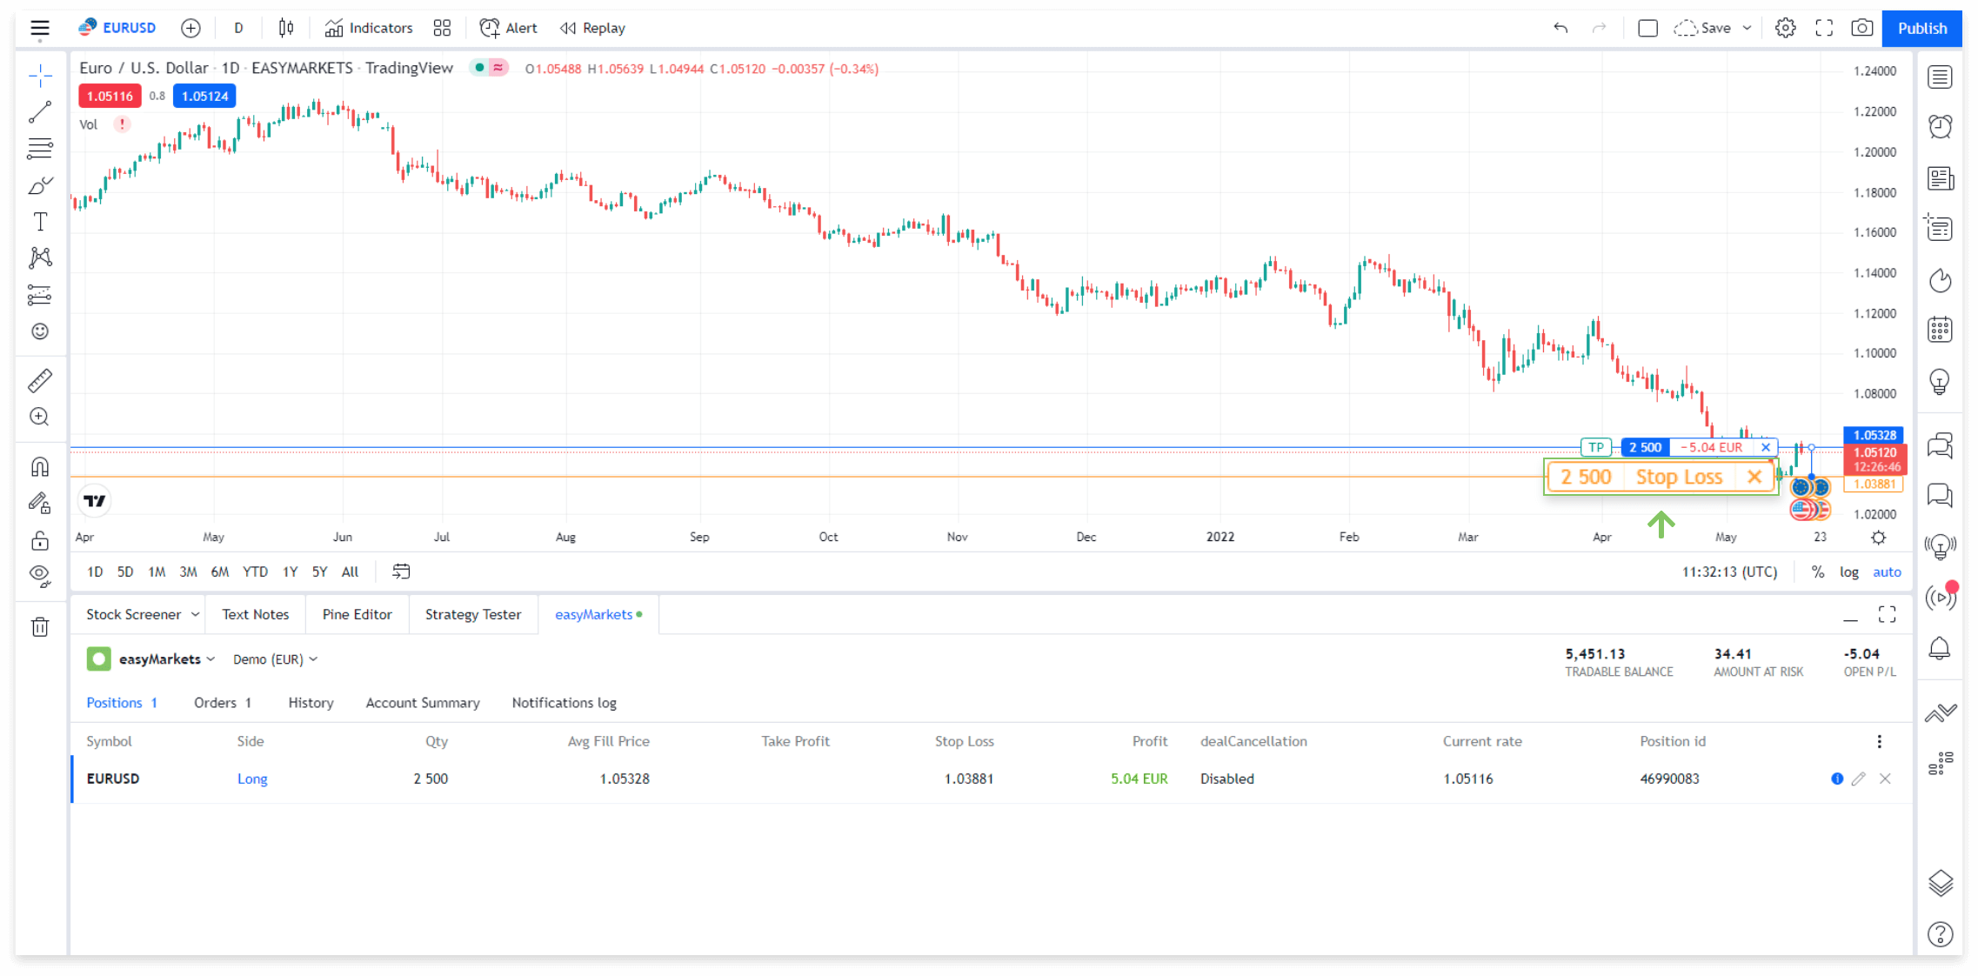Toggle stay in drawing mode

tap(40, 503)
